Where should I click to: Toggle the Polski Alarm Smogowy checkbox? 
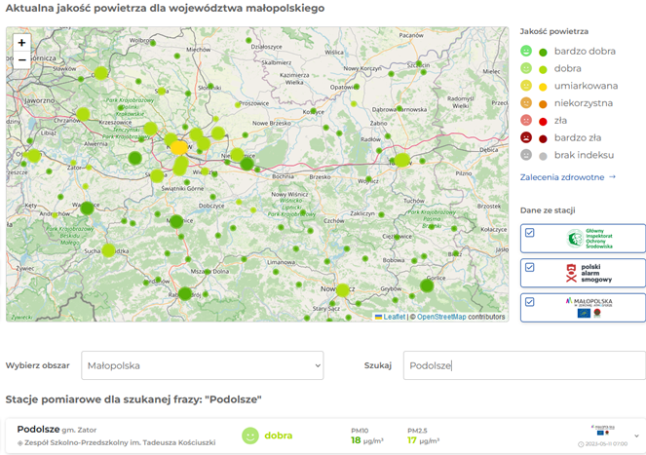[x=529, y=267]
